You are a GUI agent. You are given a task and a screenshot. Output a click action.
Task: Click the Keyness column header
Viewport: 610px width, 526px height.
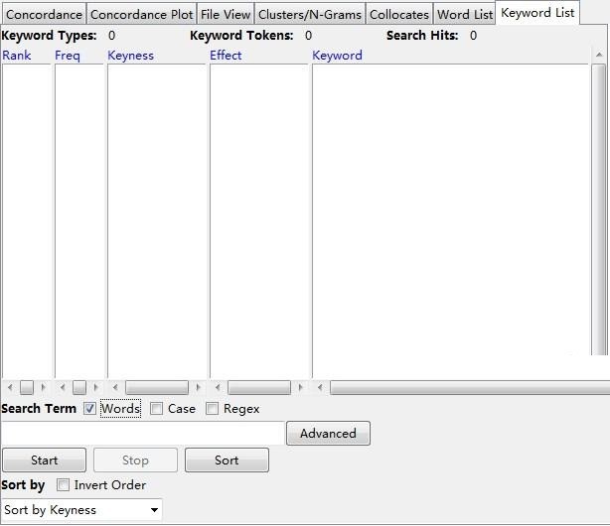[131, 56]
